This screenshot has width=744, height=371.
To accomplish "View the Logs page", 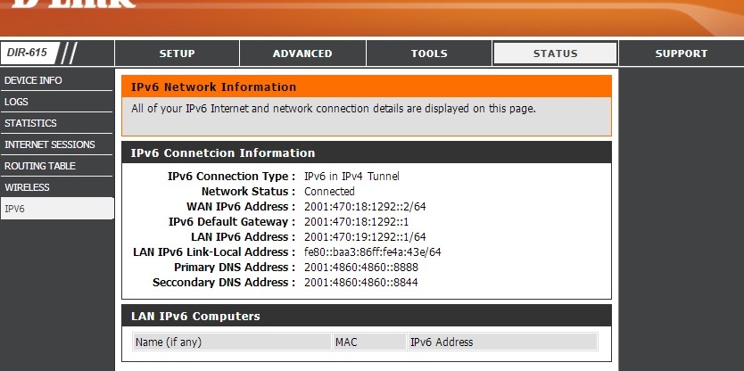I will [17, 102].
